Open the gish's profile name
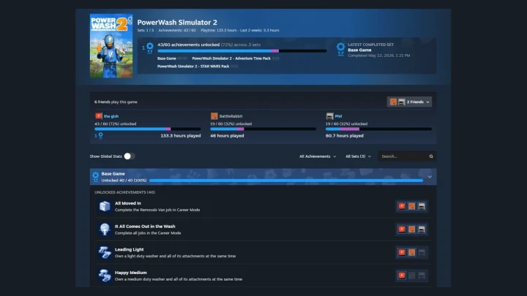Screen dimensions: 527x296 (111, 116)
